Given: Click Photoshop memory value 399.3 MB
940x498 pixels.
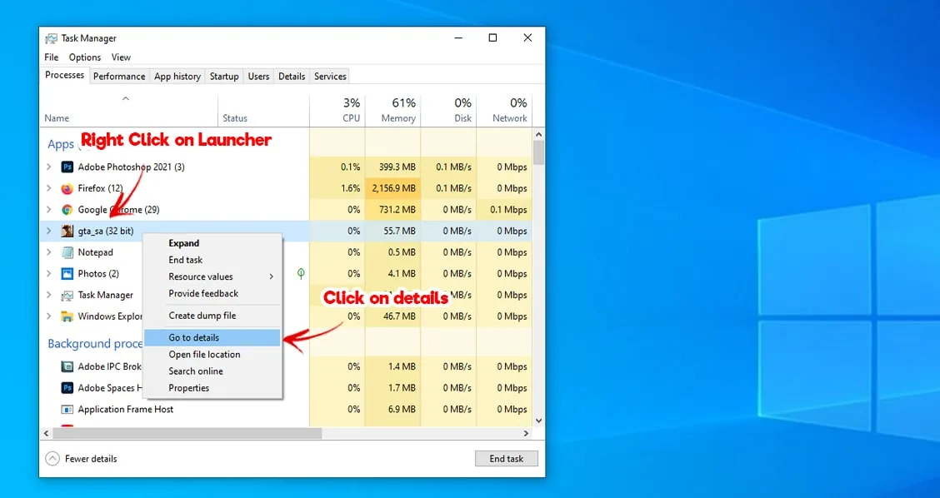Looking at the screenshot, I should 397,167.
